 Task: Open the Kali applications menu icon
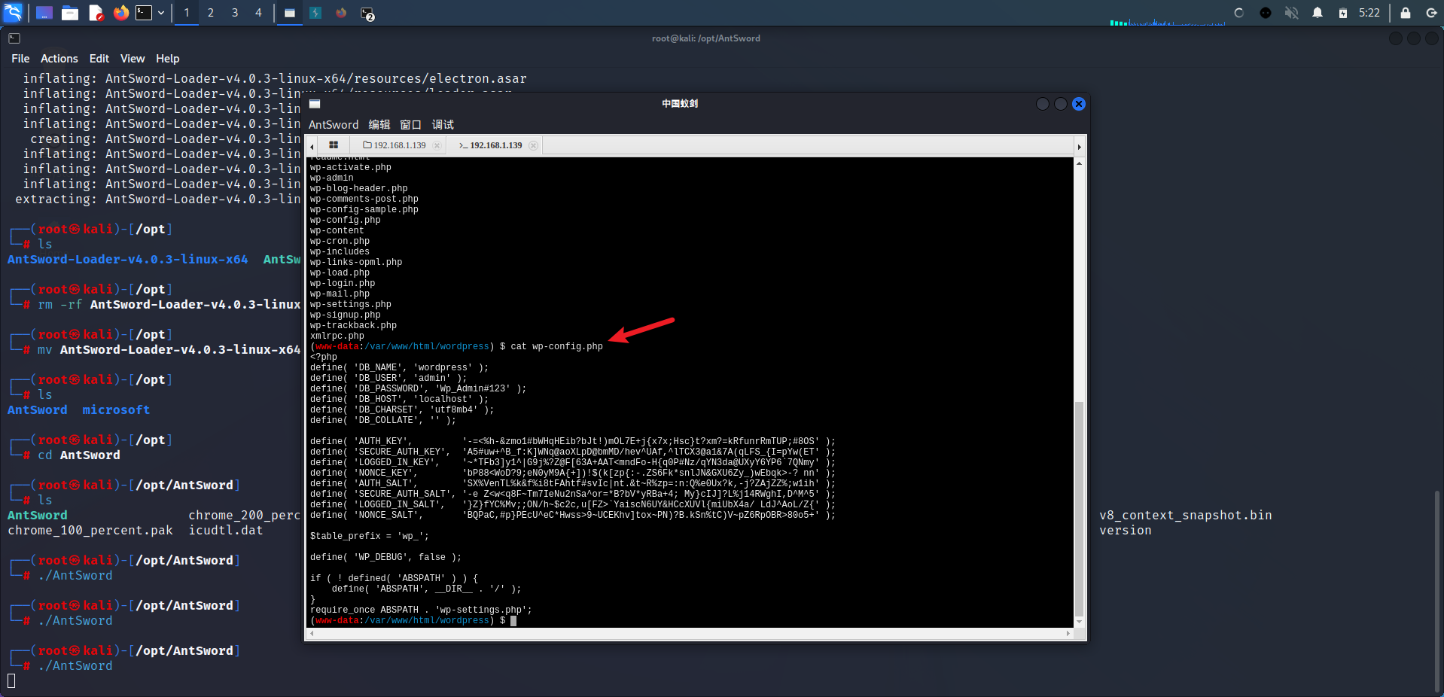[x=13, y=13]
